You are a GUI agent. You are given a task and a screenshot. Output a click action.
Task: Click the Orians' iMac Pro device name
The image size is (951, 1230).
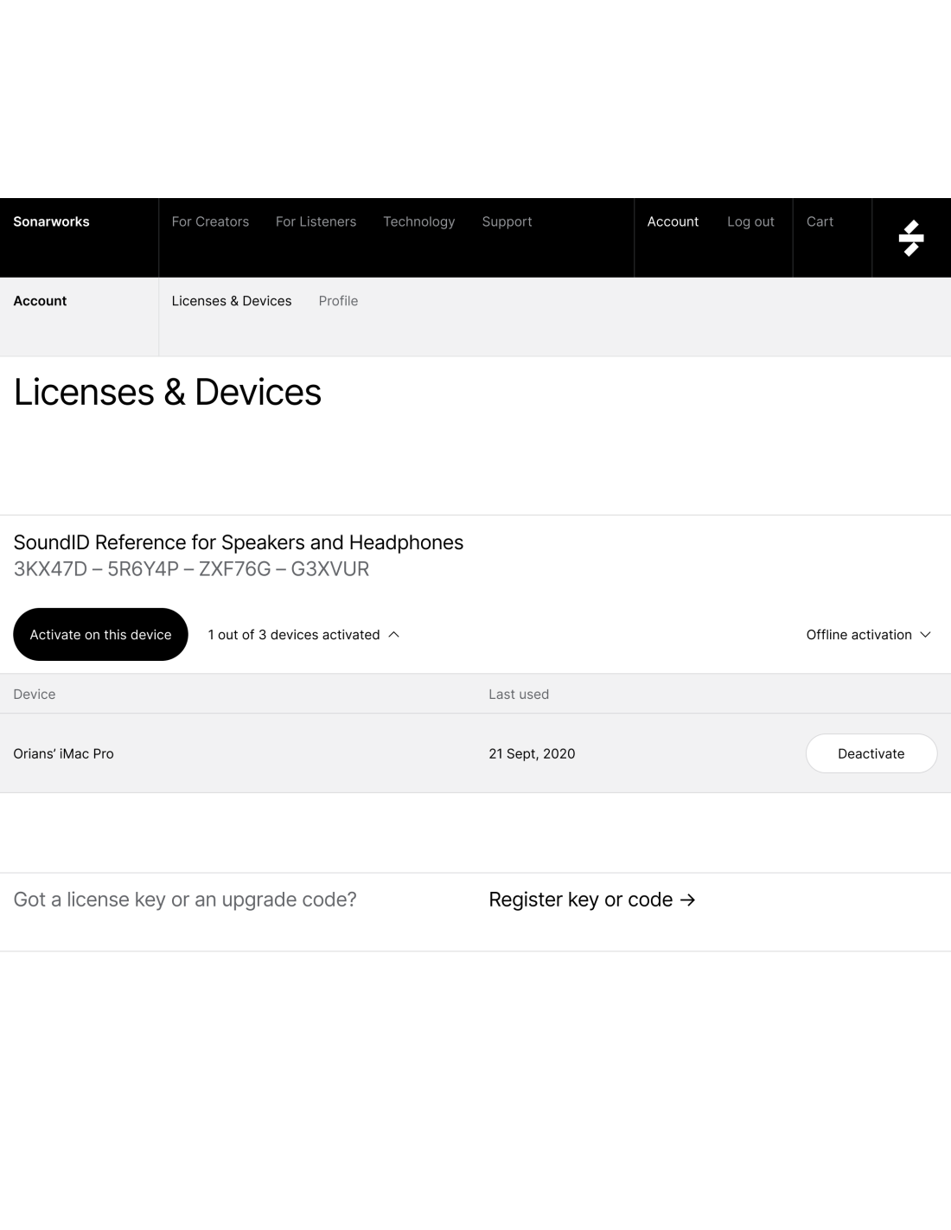(63, 753)
